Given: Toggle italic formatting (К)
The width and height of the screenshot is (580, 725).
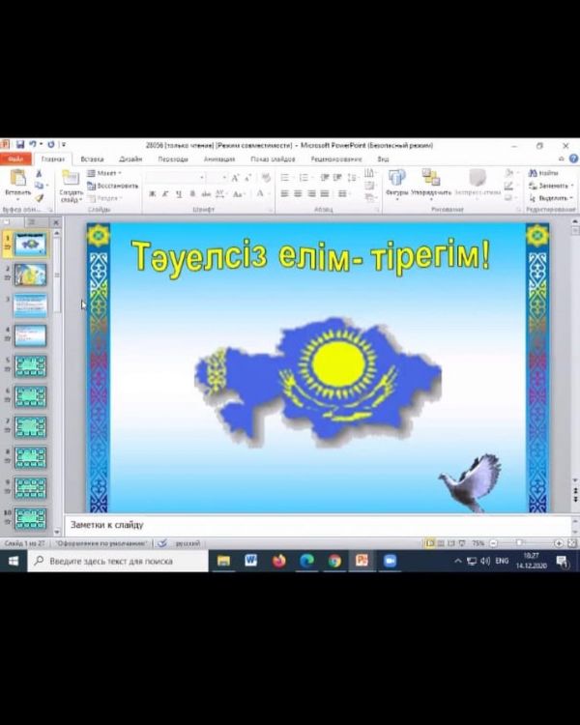Looking at the screenshot, I should coord(165,193).
